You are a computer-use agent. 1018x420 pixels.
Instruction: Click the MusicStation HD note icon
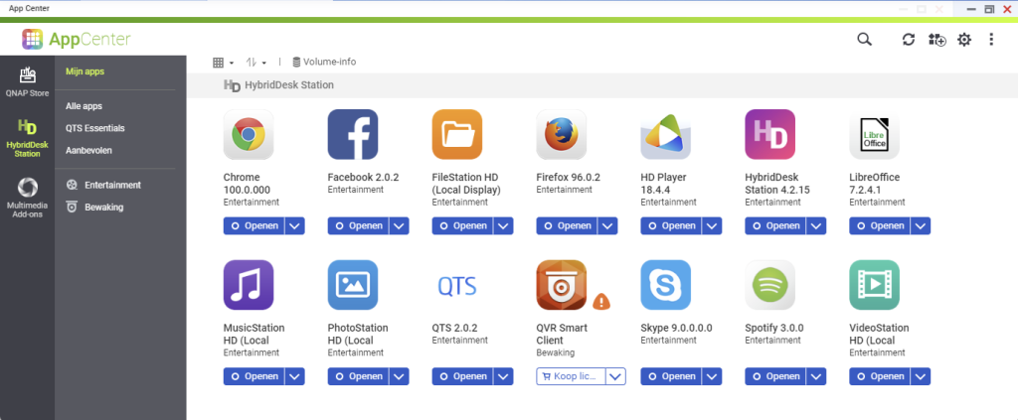point(249,285)
